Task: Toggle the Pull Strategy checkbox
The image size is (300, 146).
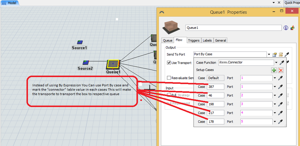Action: (x=169, y=95)
